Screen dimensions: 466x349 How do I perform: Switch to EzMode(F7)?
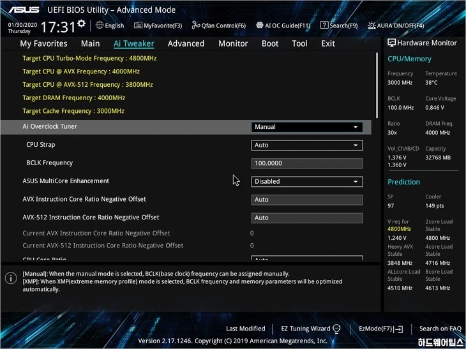tap(380, 329)
